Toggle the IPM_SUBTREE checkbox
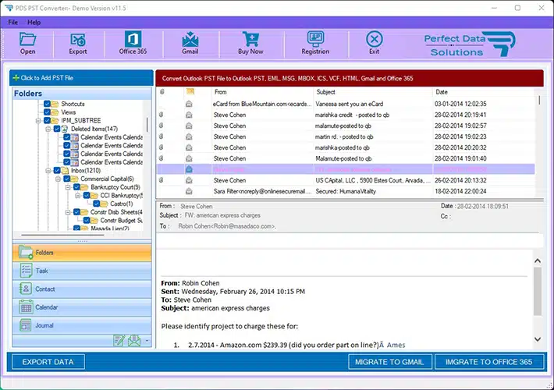This screenshot has height=390, width=554. pos(47,121)
